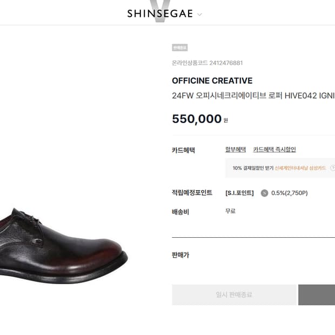Click the 0.5%(2,750P) points text
This screenshot has height=335, width=335.
[289, 193]
